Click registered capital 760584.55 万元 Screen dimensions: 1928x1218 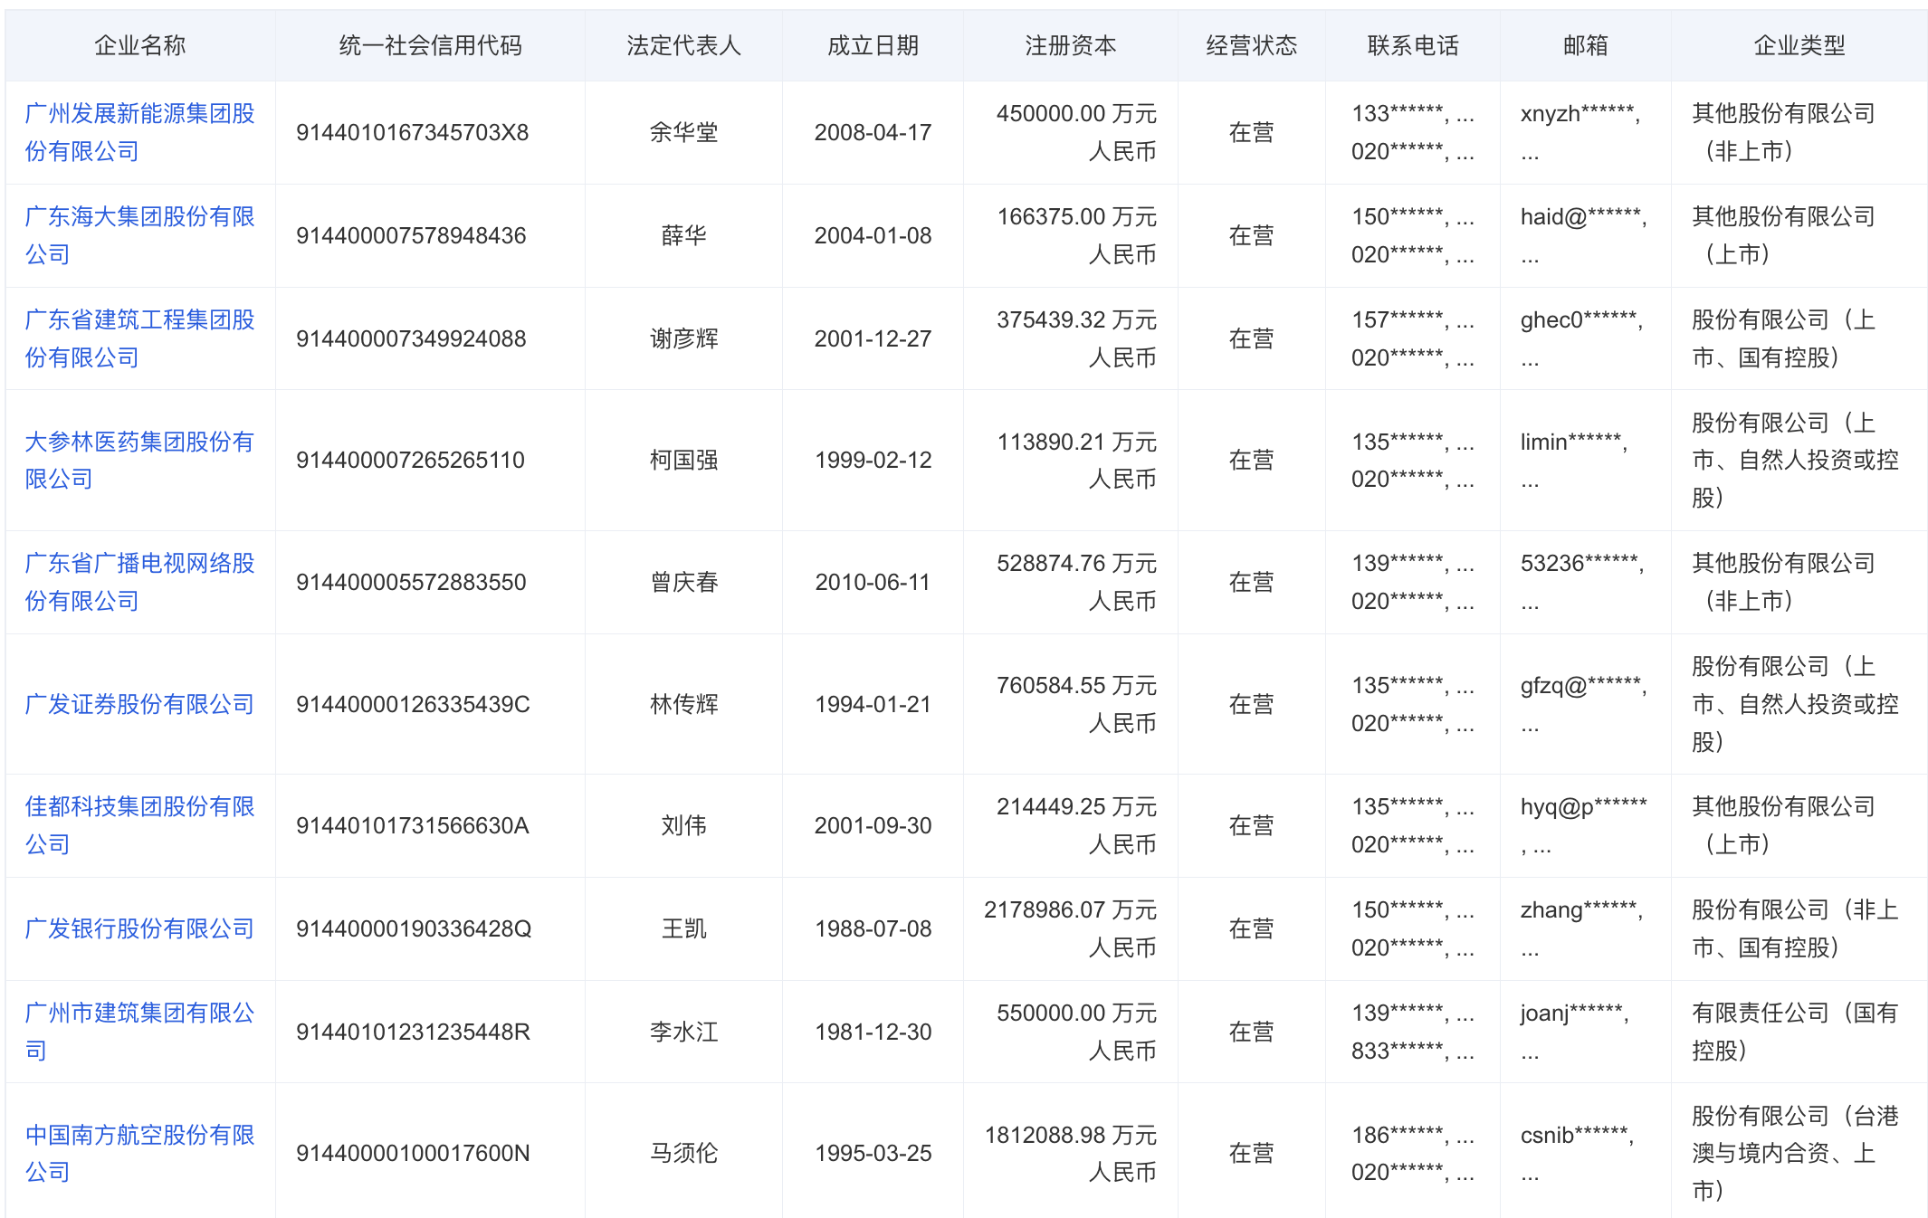coord(1076,685)
